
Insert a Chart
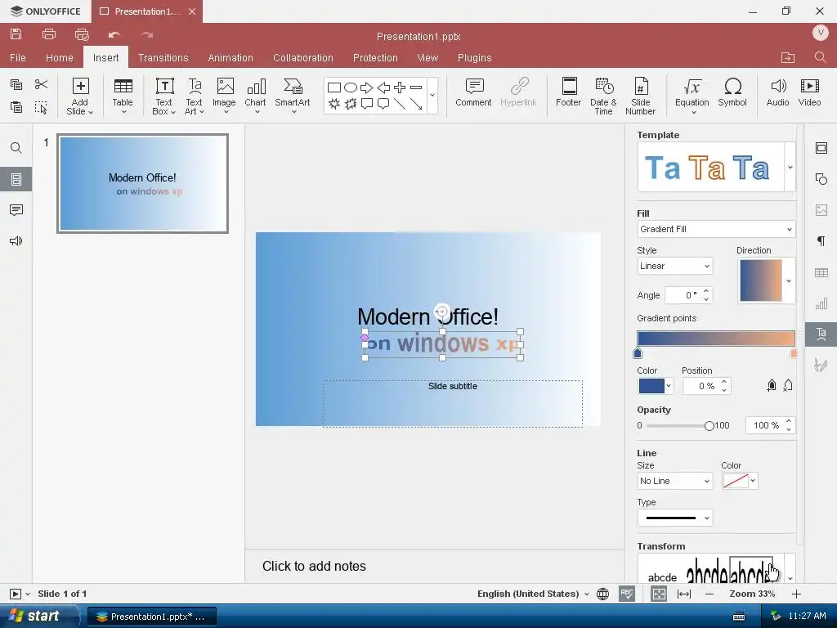pyautogui.click(x=255, y=96)
